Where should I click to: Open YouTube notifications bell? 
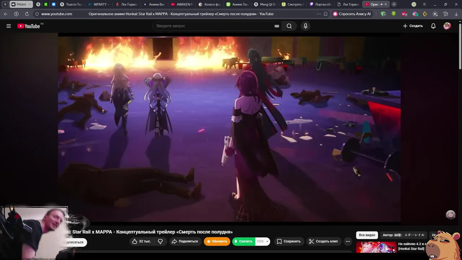pyautogui.click(x=433, y=26)
